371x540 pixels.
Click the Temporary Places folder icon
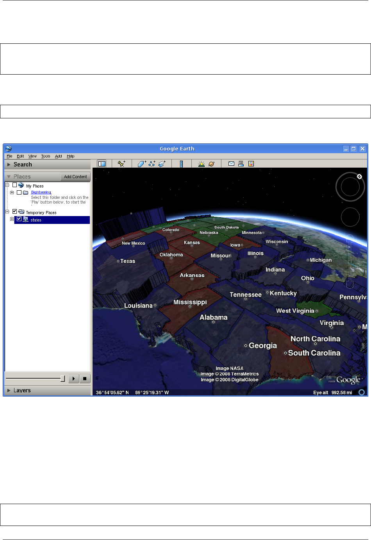pyautogui.click(x=21, y=212)
